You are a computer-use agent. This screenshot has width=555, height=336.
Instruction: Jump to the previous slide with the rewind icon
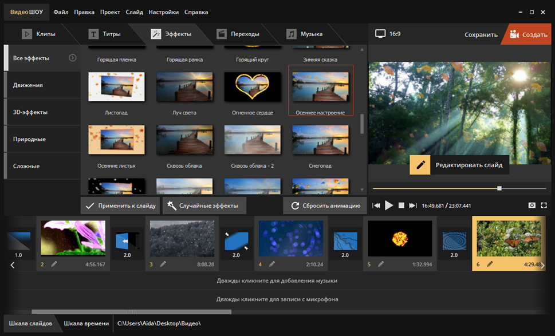376,205
